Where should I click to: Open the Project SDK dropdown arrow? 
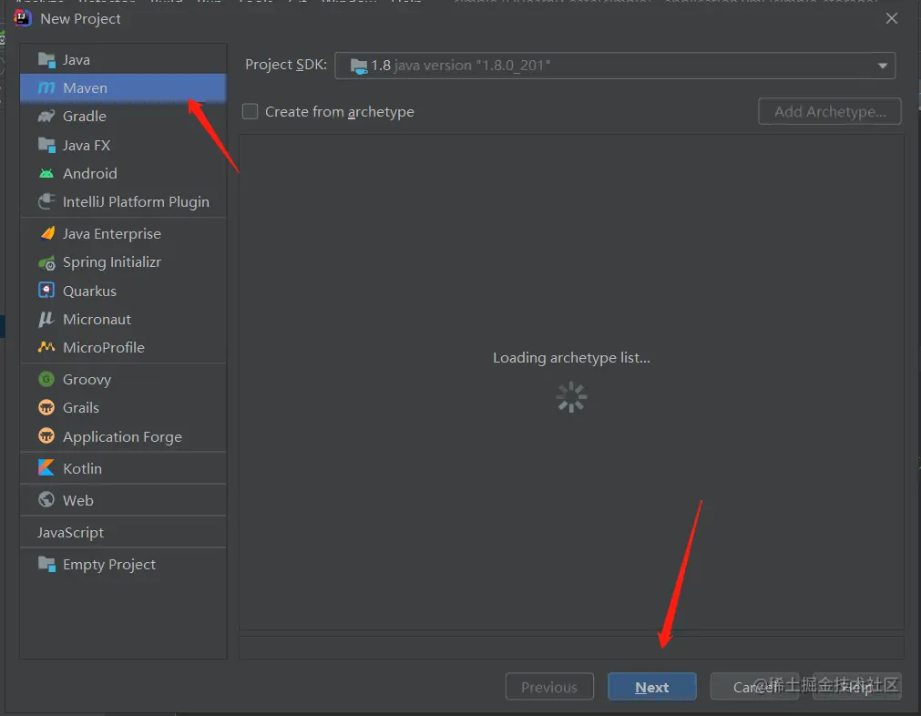(x=882, y=66)
